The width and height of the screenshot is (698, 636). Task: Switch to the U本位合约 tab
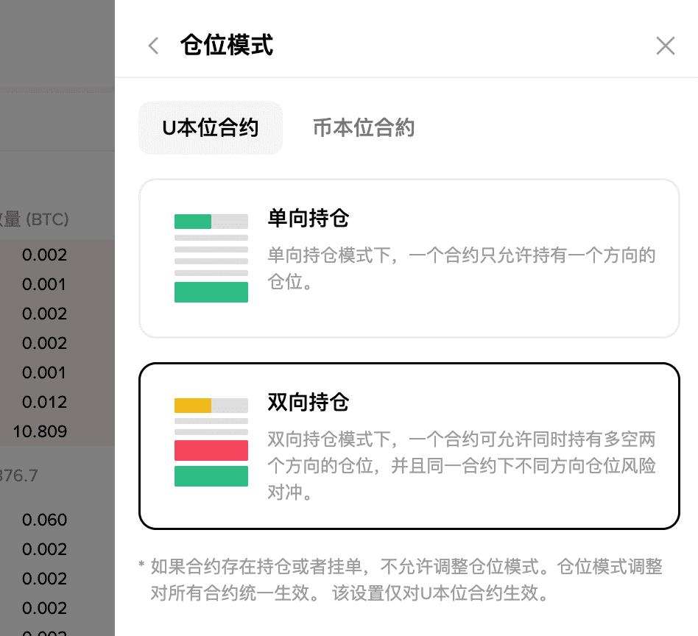[x=211, y=128]
